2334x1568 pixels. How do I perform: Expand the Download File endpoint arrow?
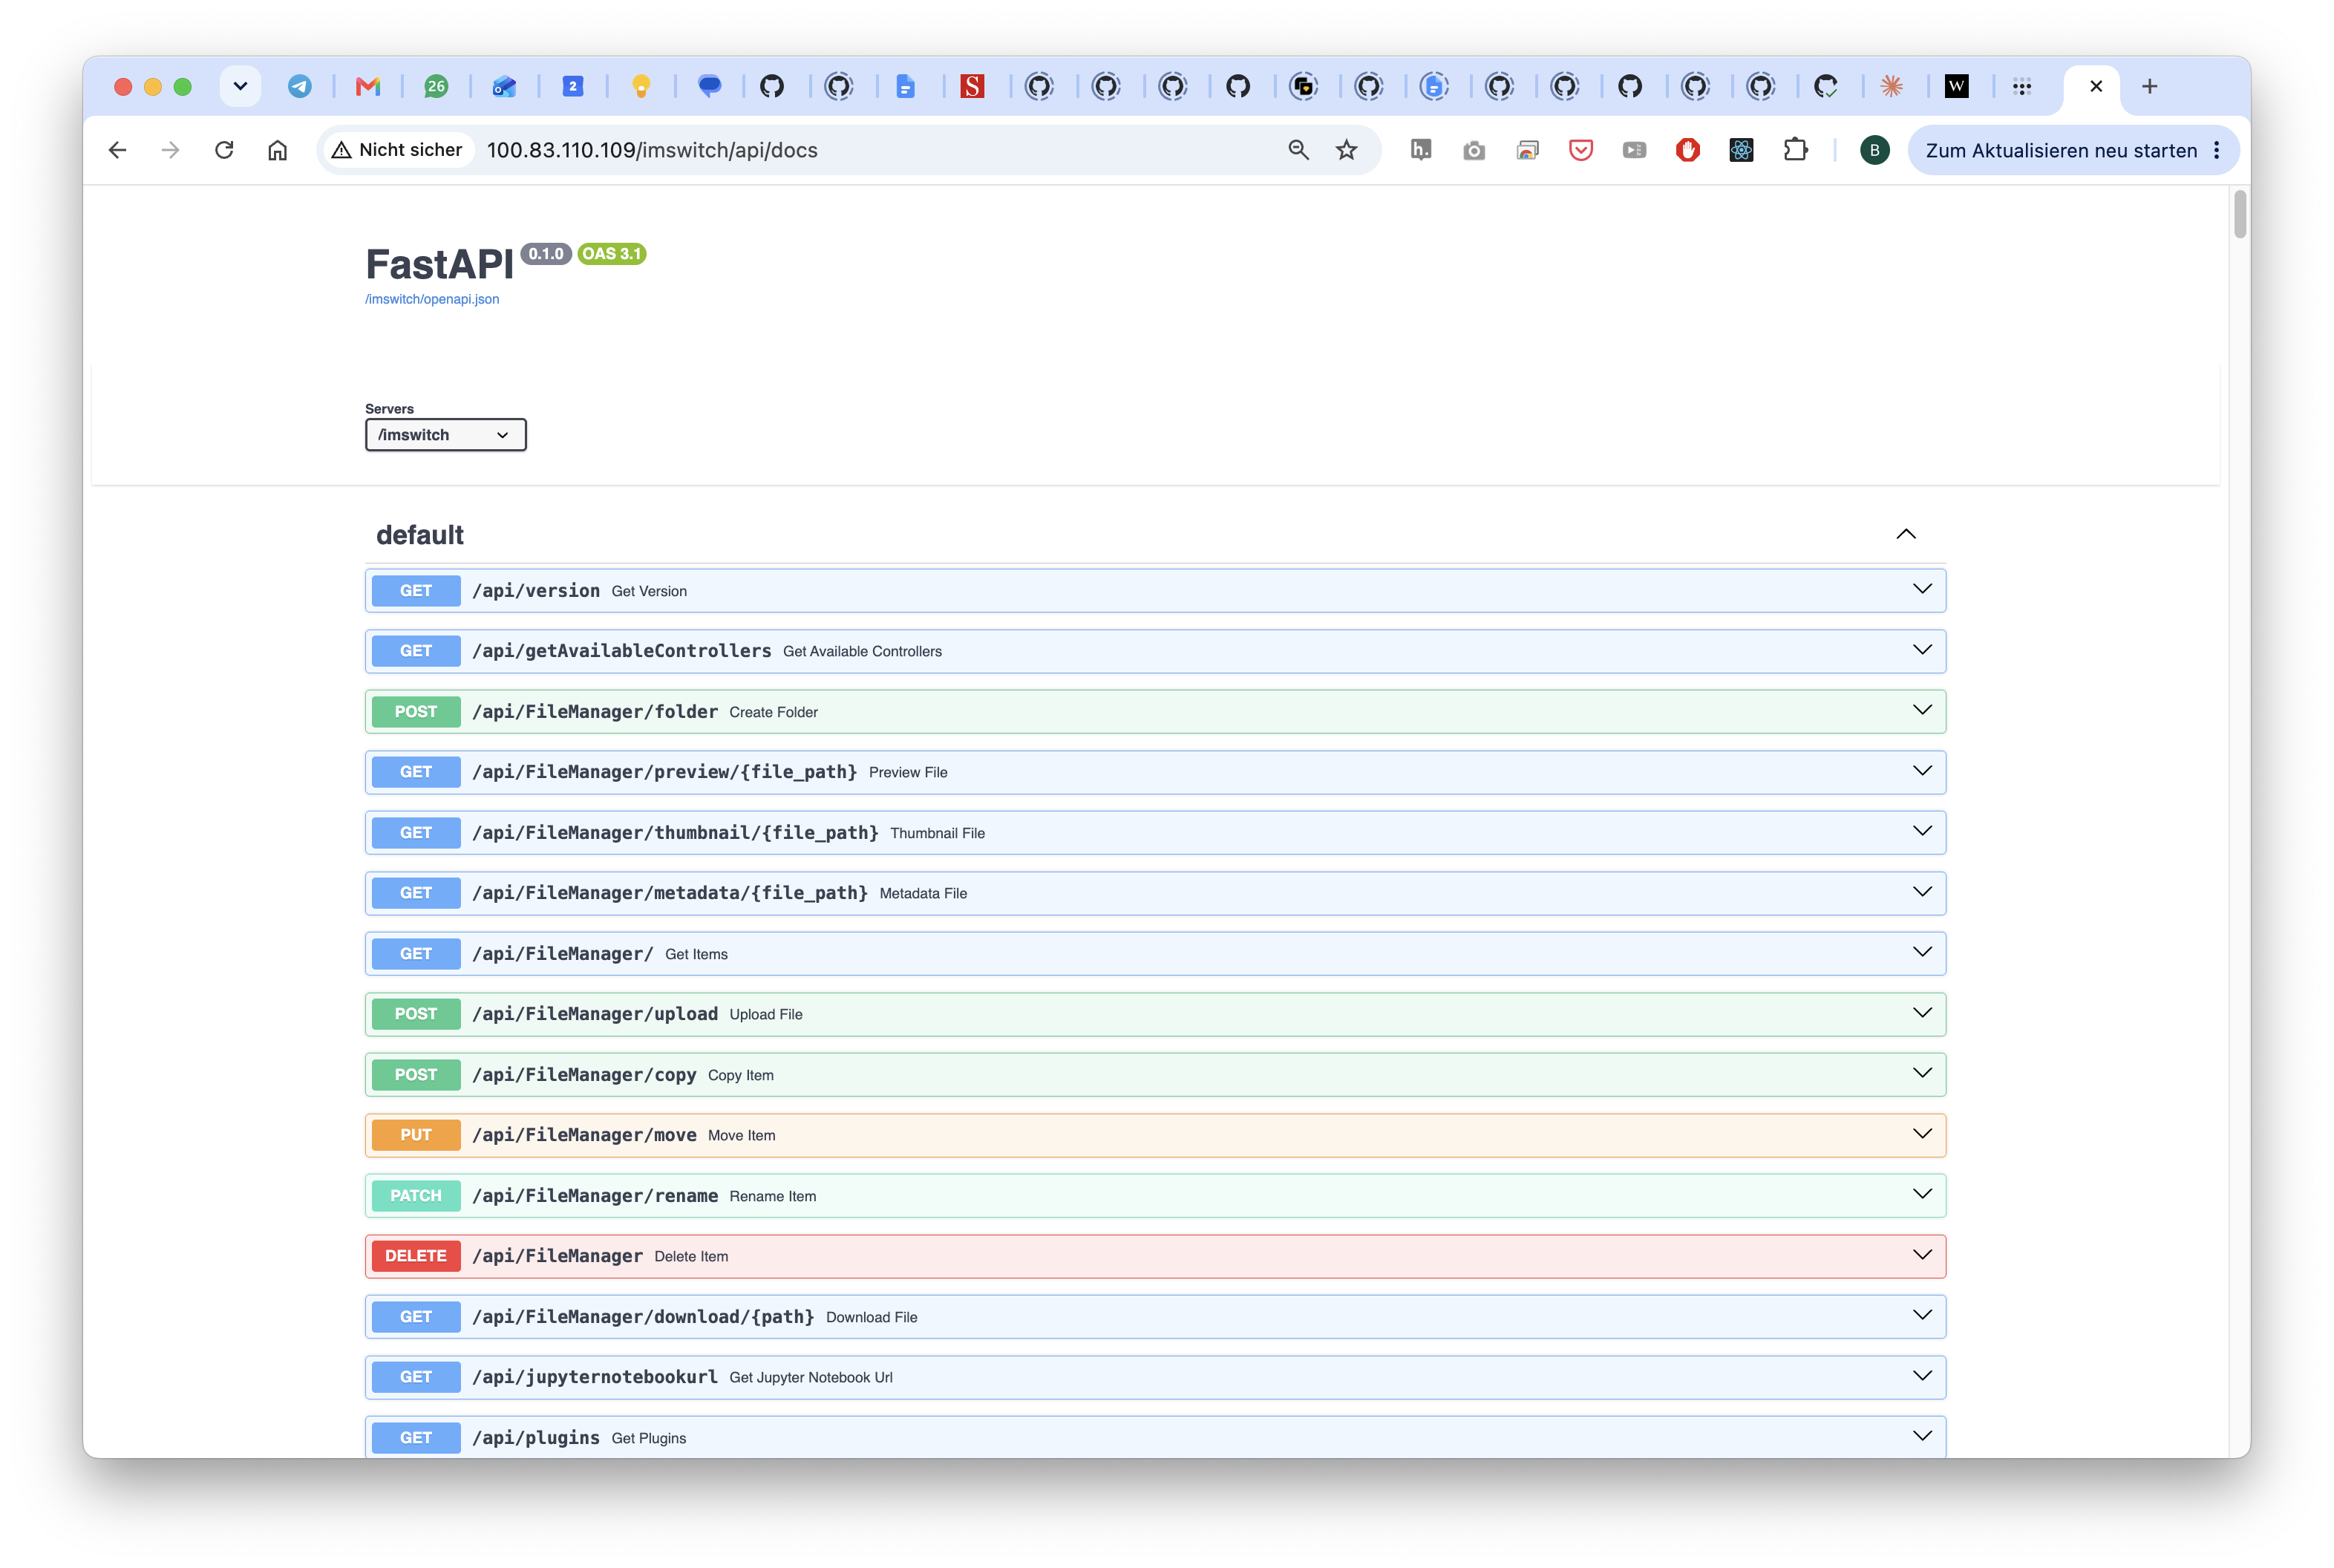coord(1922,1315)
